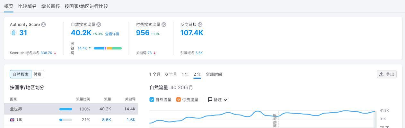Click the up arrow next to 14.4K keywords
405x128 pixels.
90,48
